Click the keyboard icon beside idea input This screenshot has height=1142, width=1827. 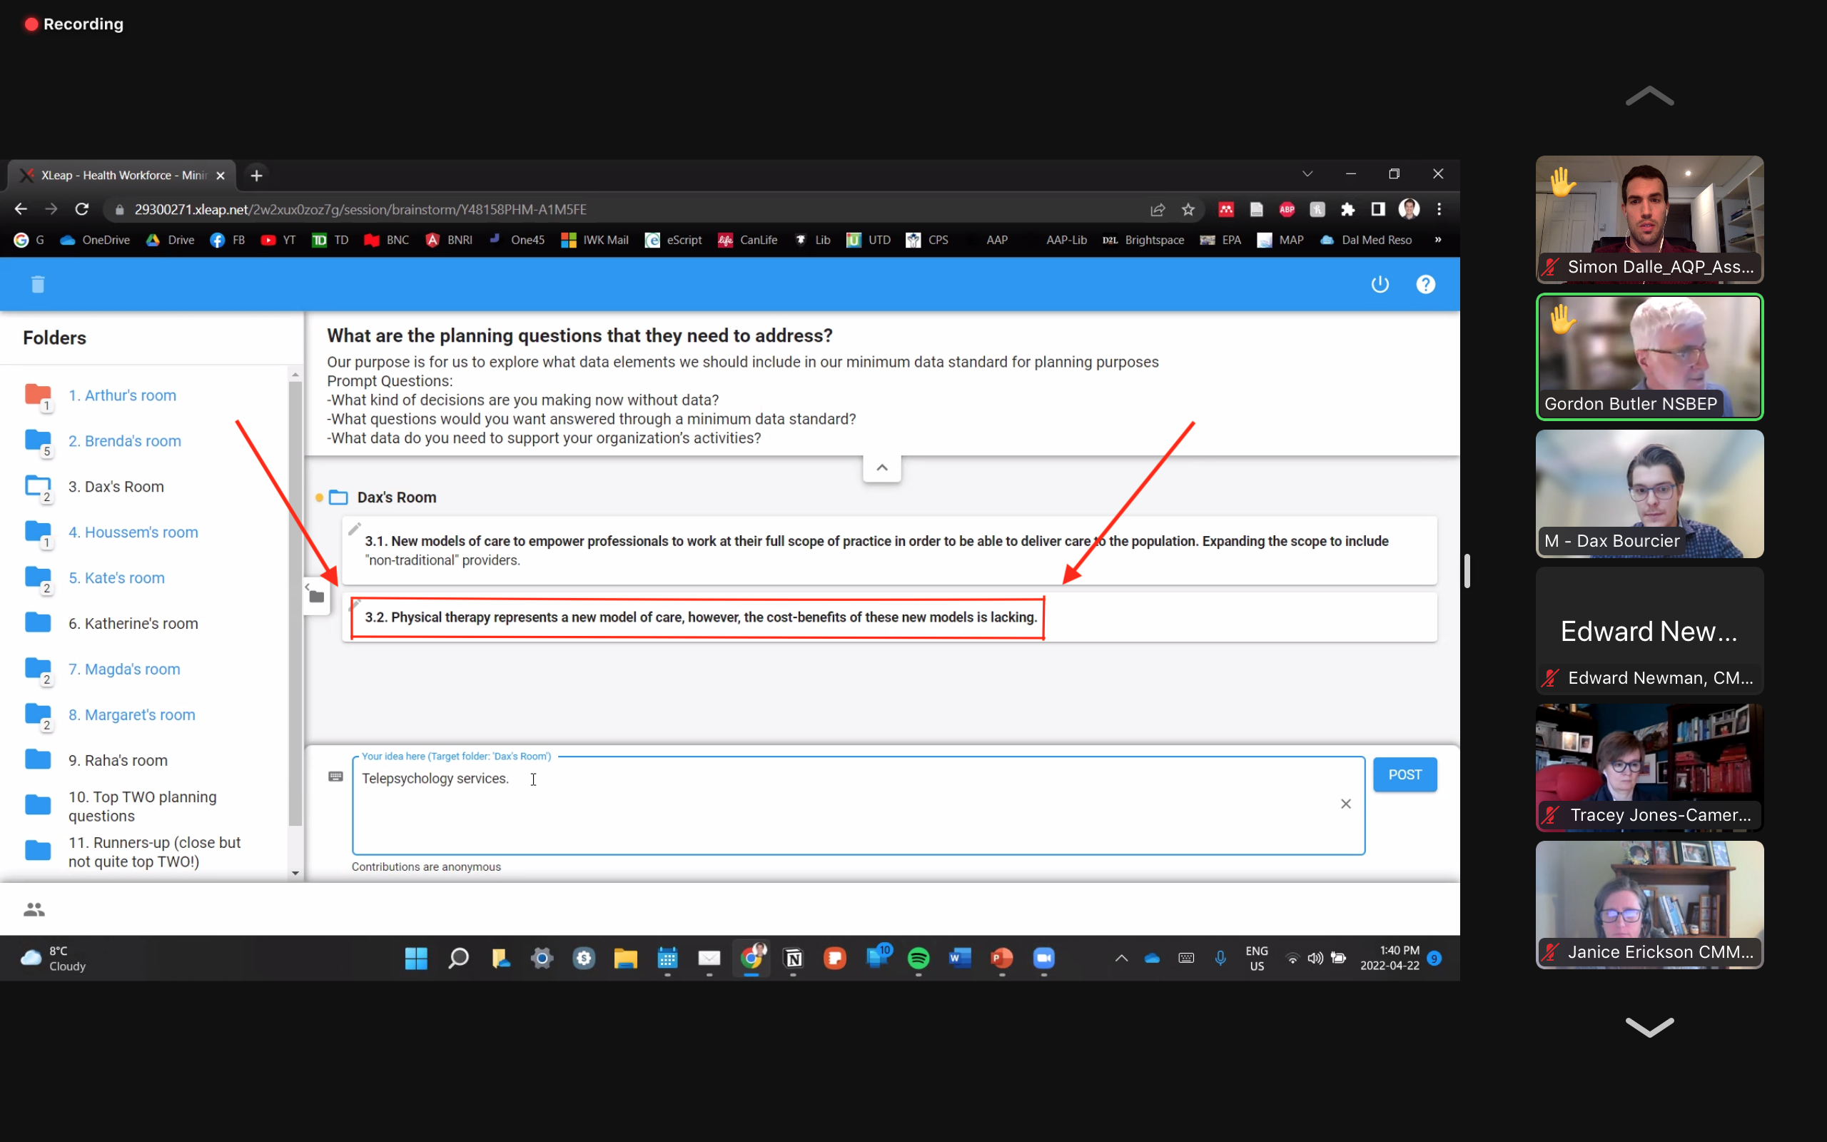click(x=335, y=777)
